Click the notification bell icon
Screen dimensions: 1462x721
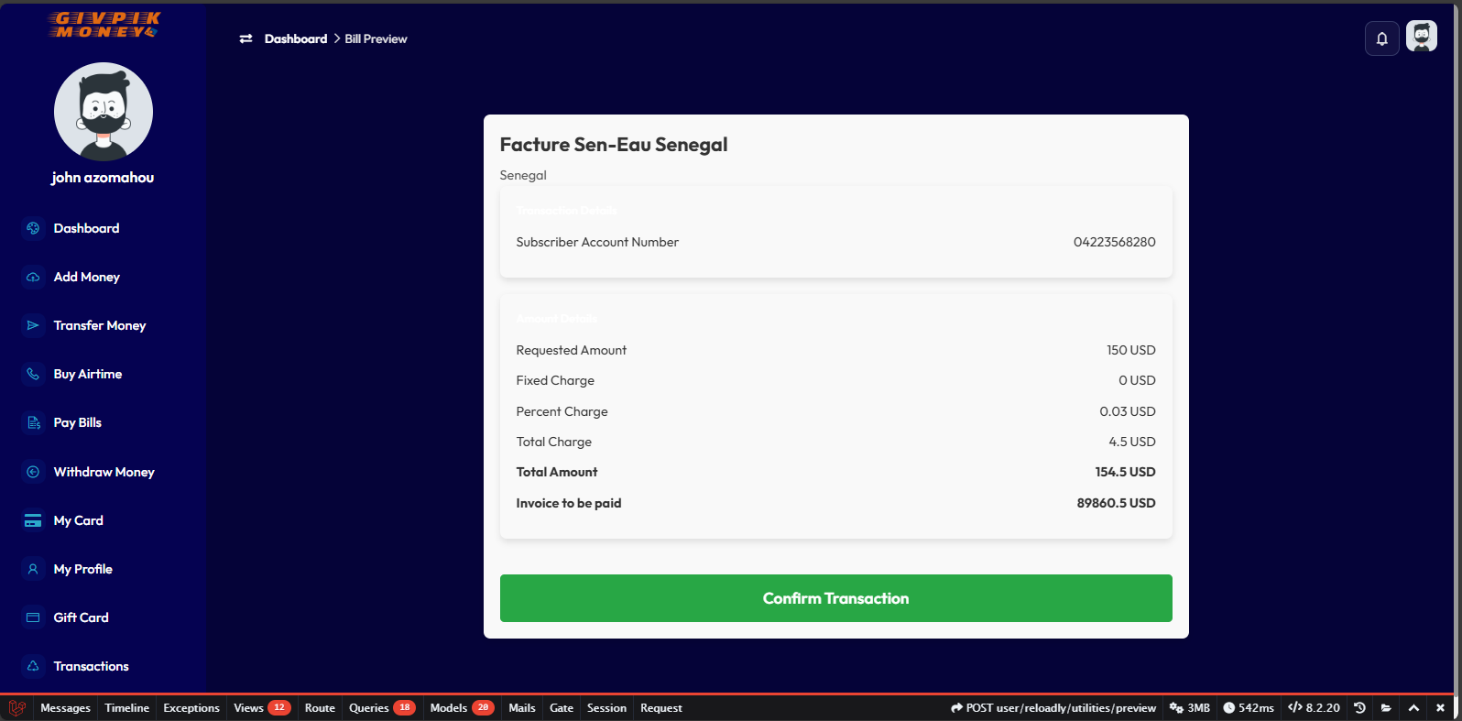1381,38
